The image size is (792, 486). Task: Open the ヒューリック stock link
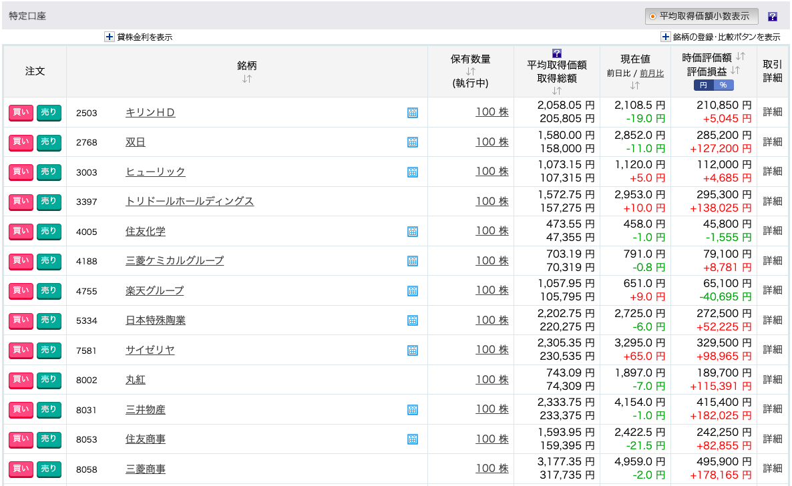(155, 172)
